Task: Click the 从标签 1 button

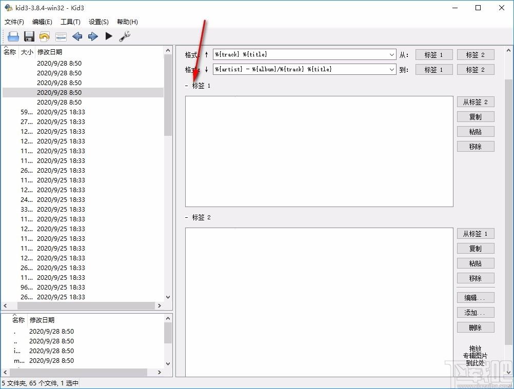Action: tap(476, 234)
